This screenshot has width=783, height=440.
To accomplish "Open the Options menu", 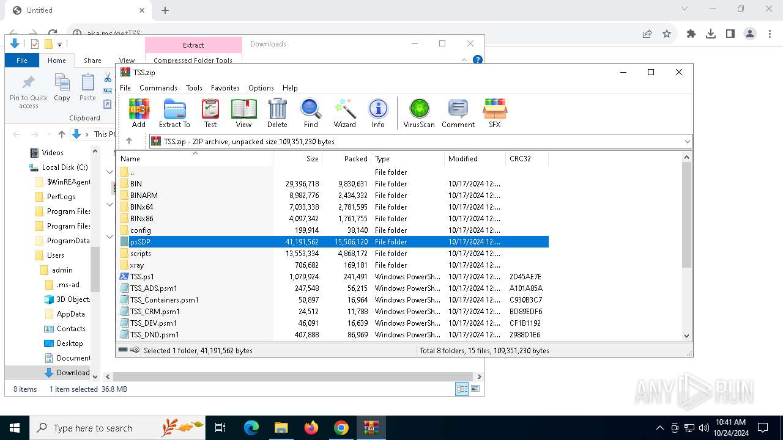I will click(x=261, y=88).
